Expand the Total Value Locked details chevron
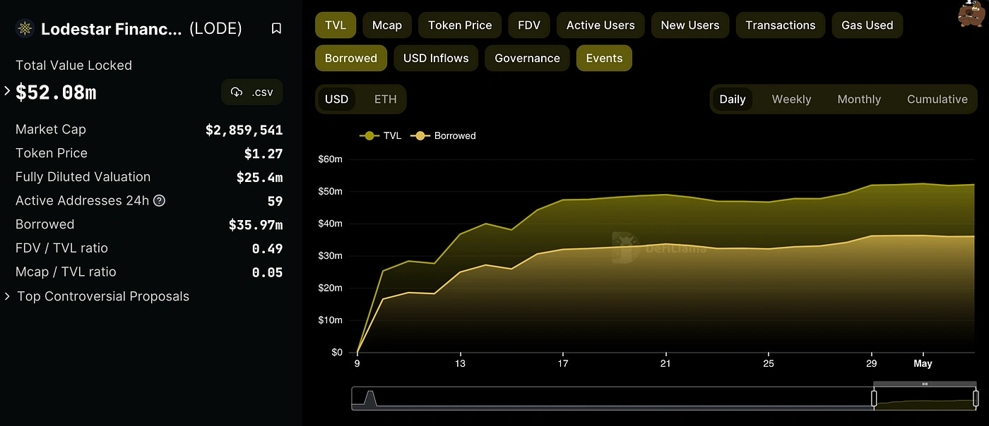 [x=6, y=90]
